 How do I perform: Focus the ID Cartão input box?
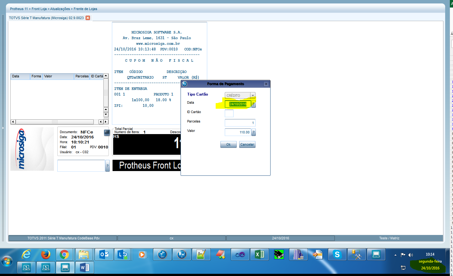(x=229, y=113)
